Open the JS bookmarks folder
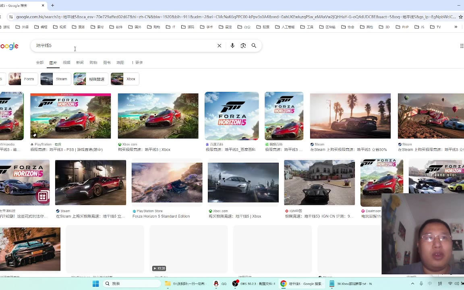The height and width of the screenshot is (290, 464). (419, 27)
